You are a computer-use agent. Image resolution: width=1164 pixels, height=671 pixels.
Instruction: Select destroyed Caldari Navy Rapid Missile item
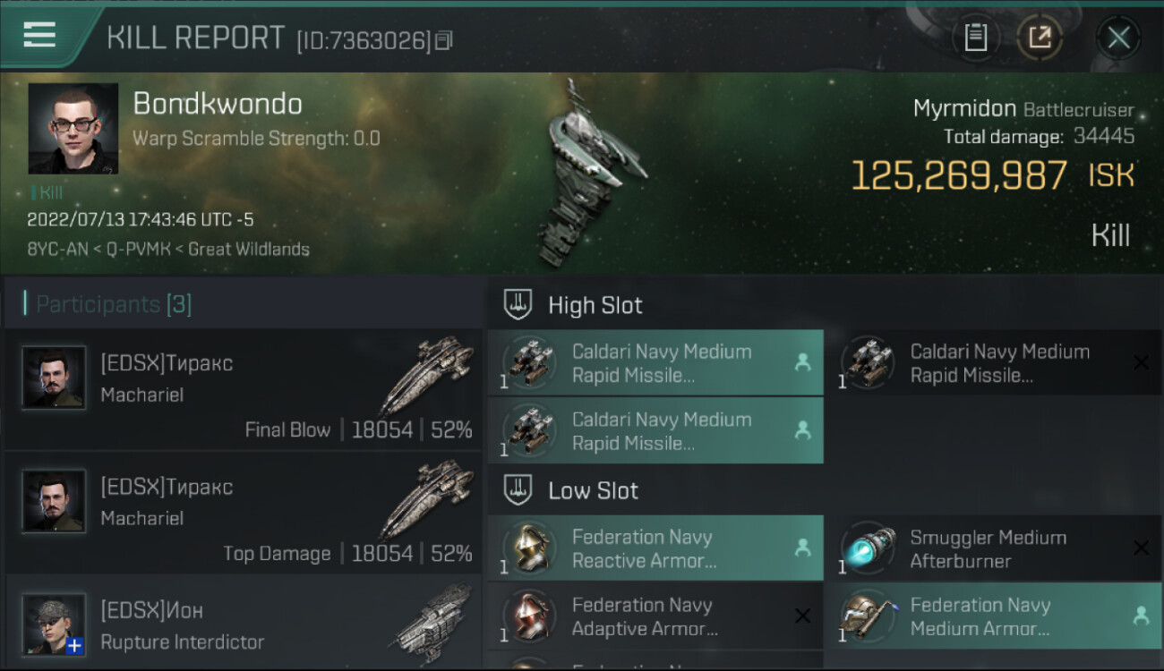pos(992,362)
